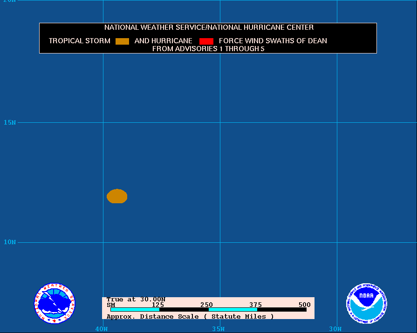Click the 125 mark on distance scale
The width and height of the screenshot is (417, 333).
click(157, 305)
